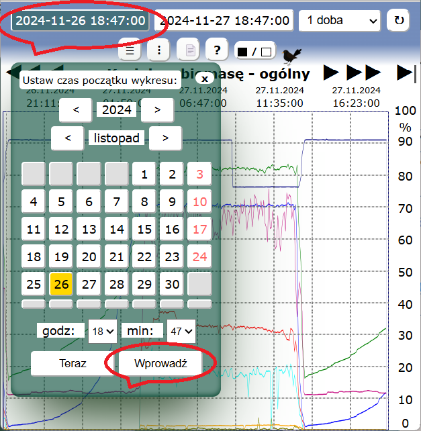Click the end datetime field 2024-11-27

224,20
